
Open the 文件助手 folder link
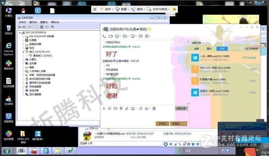tap(252, 49)
